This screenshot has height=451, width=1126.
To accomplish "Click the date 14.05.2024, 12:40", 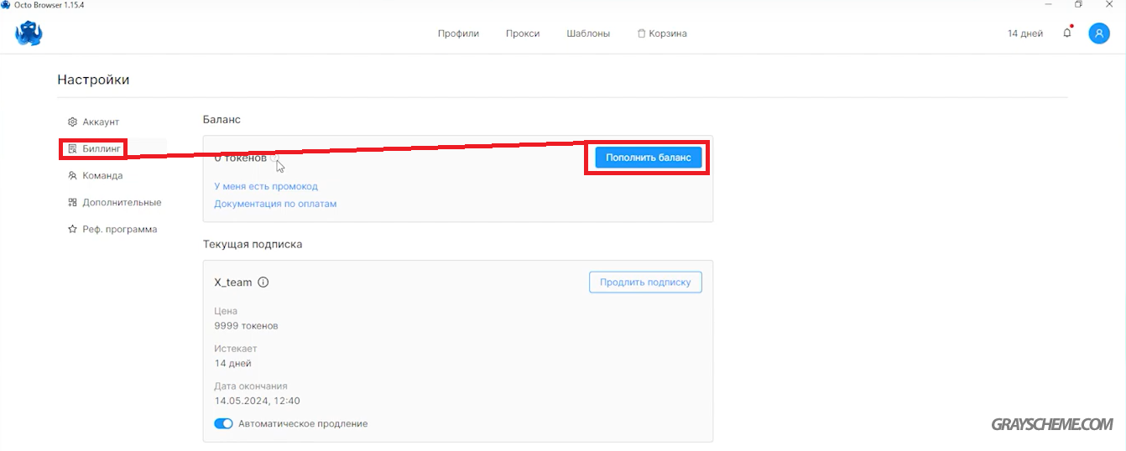I will tap(257, 401).
